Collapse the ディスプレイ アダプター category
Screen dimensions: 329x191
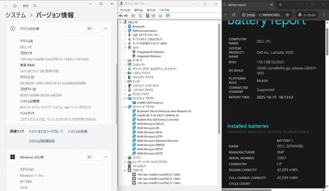pyautogui.click(x=125, y=98)
